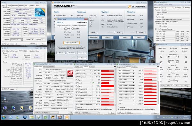Switch to Graphics Card tab in right GPU-Z
Viewport: 192px width, 126px height.
[121, 67]
